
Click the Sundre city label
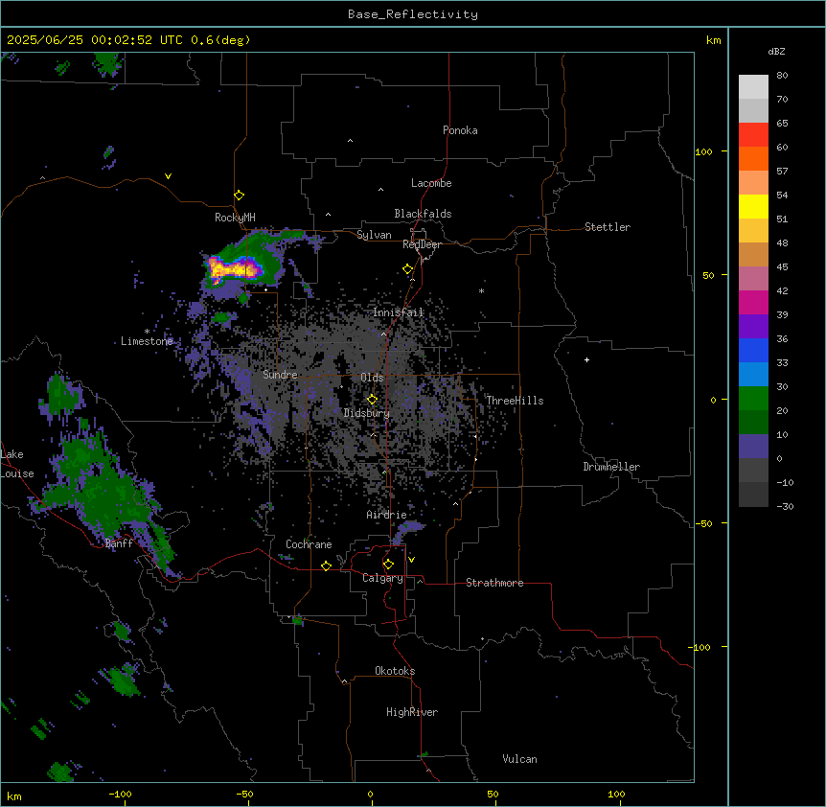[x=280, y=375]
